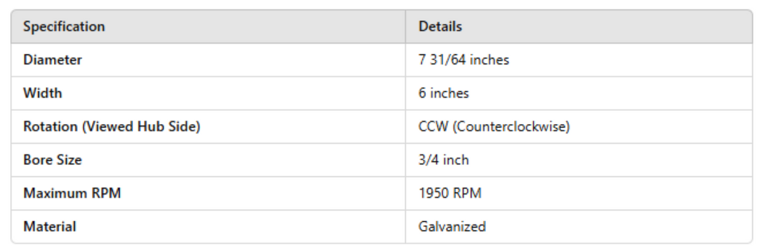Image resolution: width=767 pixels, height=252 pixels.
Task: Click the '3/4 inch' bore value
Action: tap(444, 160)
